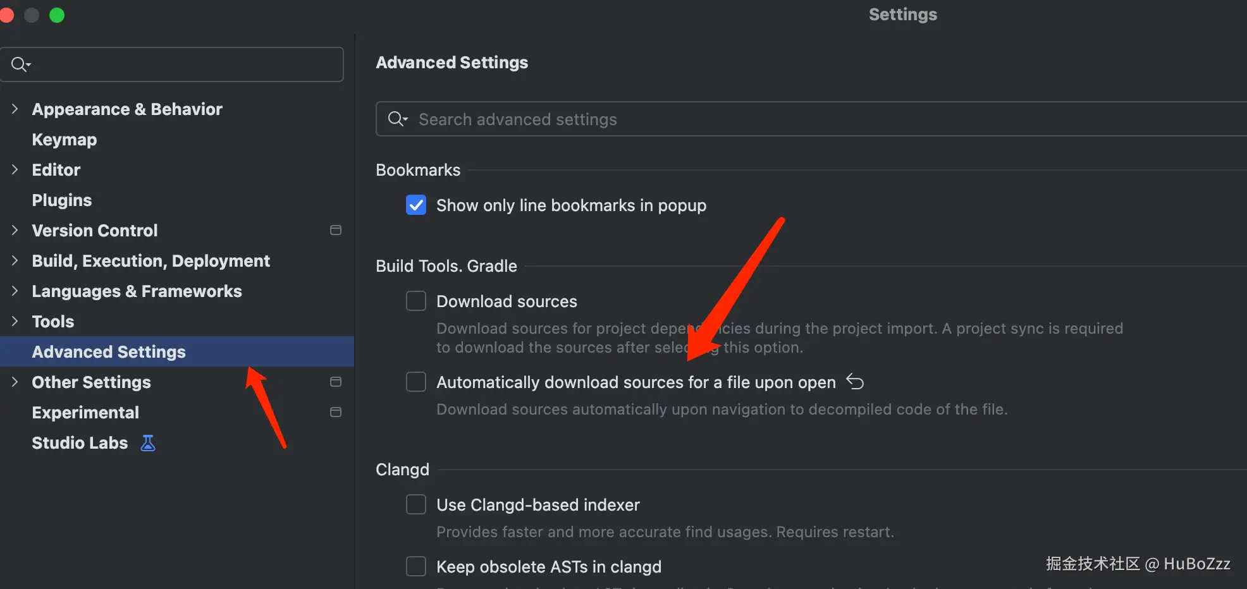Click the project-level icon beside Other Settings

(336, 382)
